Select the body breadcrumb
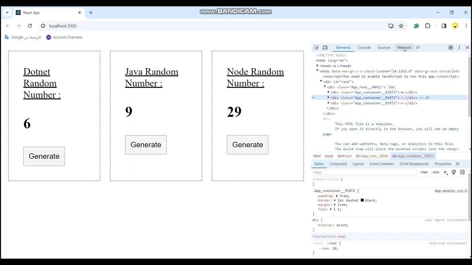The width and height of the screenshot is (472, 265). click(329, 156)
